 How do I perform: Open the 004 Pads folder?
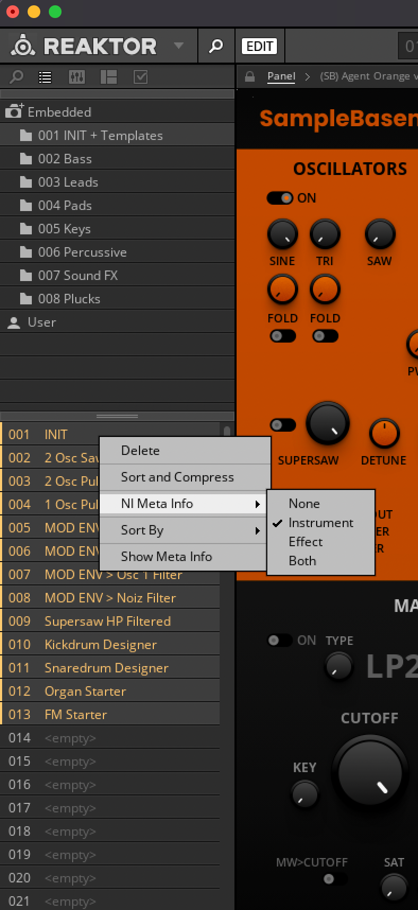pyautogui.click(x=117, y=206)
